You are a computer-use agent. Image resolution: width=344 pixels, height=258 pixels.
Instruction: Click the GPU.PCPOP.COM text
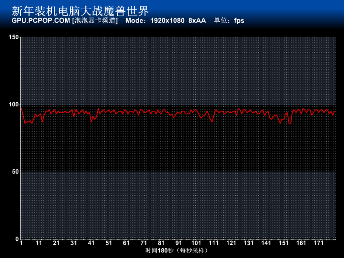[41, 21]
